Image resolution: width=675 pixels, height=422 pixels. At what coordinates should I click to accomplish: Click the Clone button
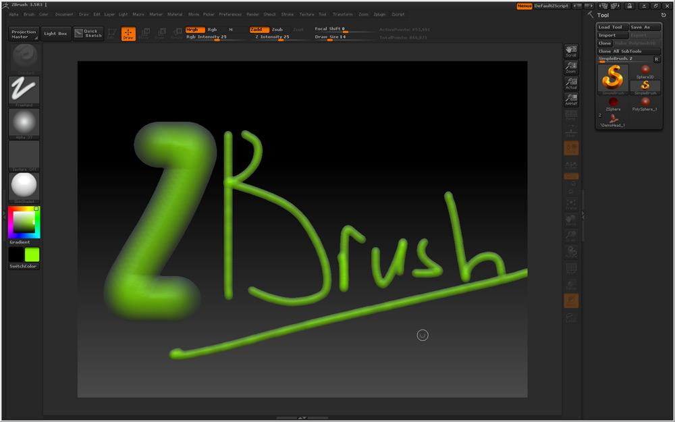tap(605, 43)
